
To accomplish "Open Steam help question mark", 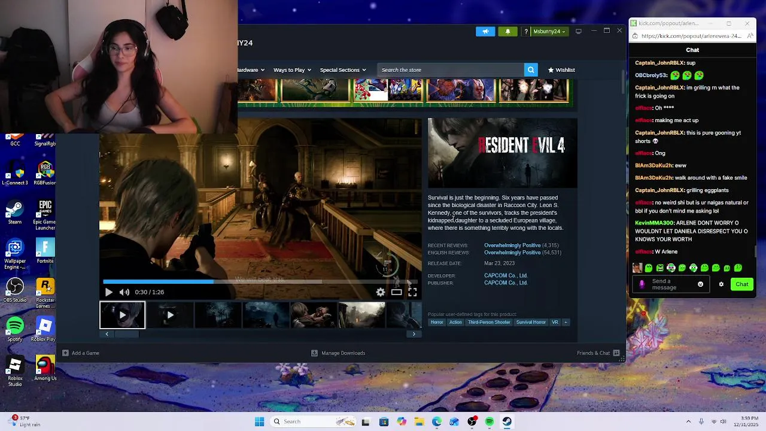I will [x=526, y=32].
